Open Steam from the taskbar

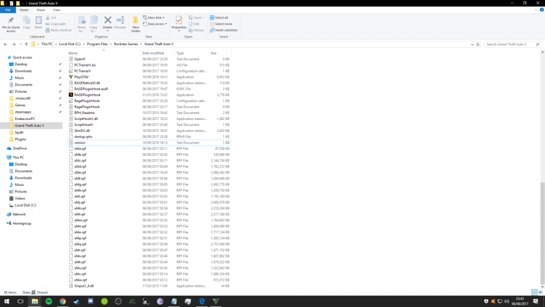click(x=76, y=302)
